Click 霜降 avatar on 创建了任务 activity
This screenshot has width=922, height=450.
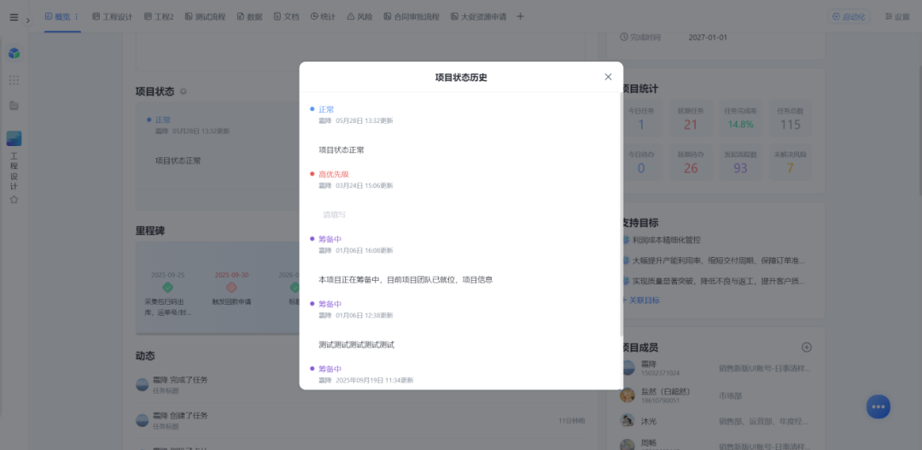(x=143, y=420)
